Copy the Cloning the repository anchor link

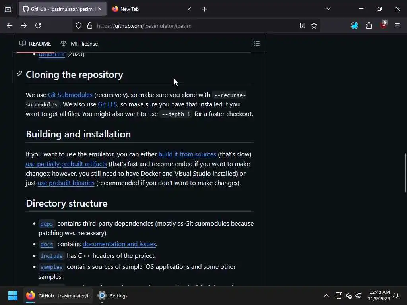click(19, 74)
